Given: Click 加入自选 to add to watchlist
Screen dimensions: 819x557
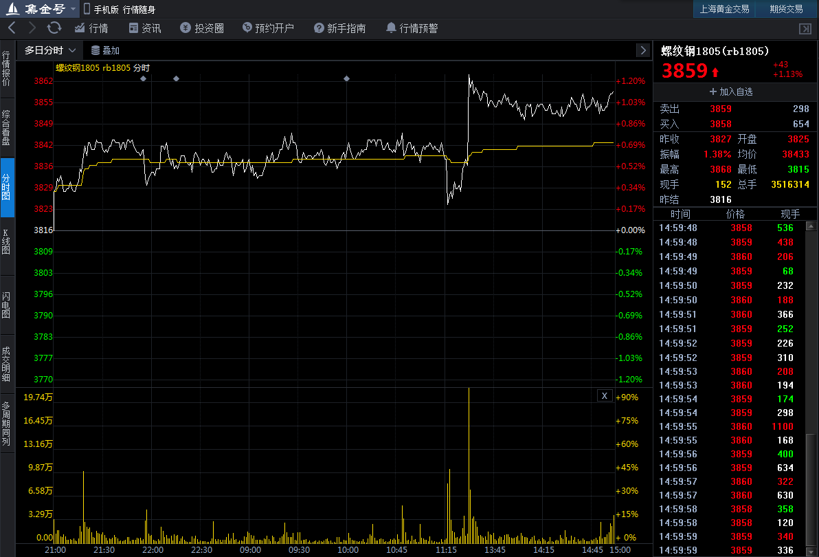Looking at the screenshot, I should pyautogui.click(x=731, y=91).
